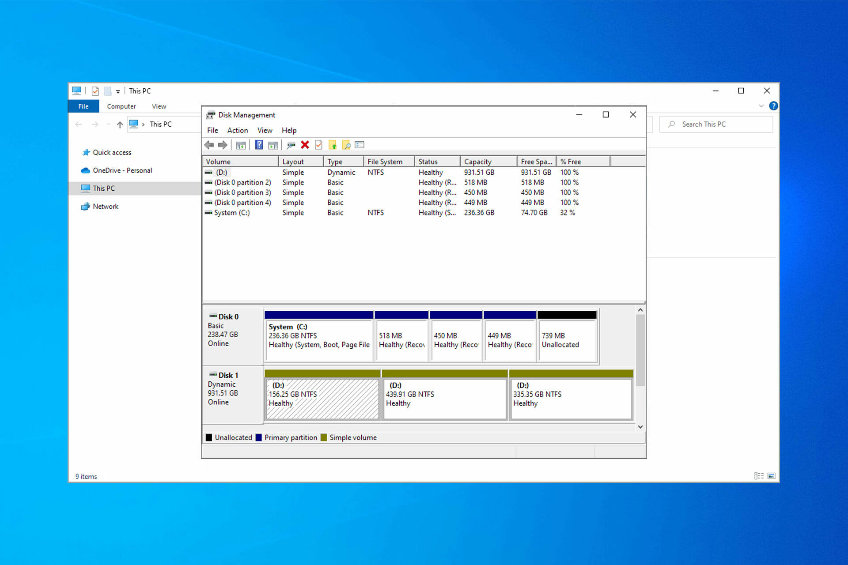Image resolution: width=848 pixels, height=565 pixels.
Task: Open the Computer ribbon tab
Action: 121,106
